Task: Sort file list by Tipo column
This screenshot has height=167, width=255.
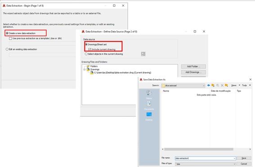Action: 239,91
